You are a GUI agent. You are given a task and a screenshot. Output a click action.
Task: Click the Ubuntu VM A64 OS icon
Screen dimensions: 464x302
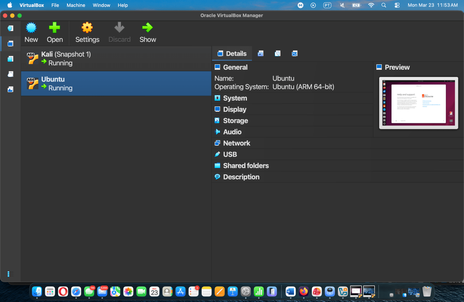click(32, 84)
